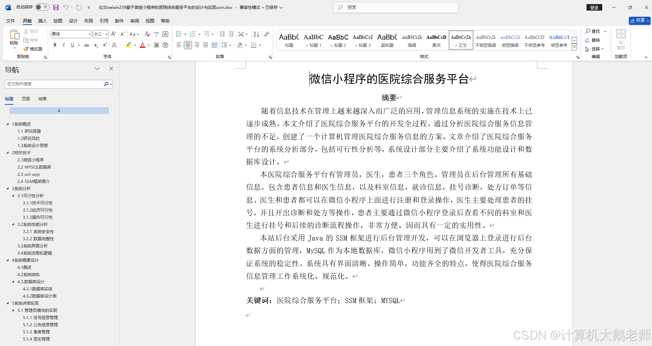Toggle center alignment
This screenshot has width=652, height=346.
click(x=188, y=45)
